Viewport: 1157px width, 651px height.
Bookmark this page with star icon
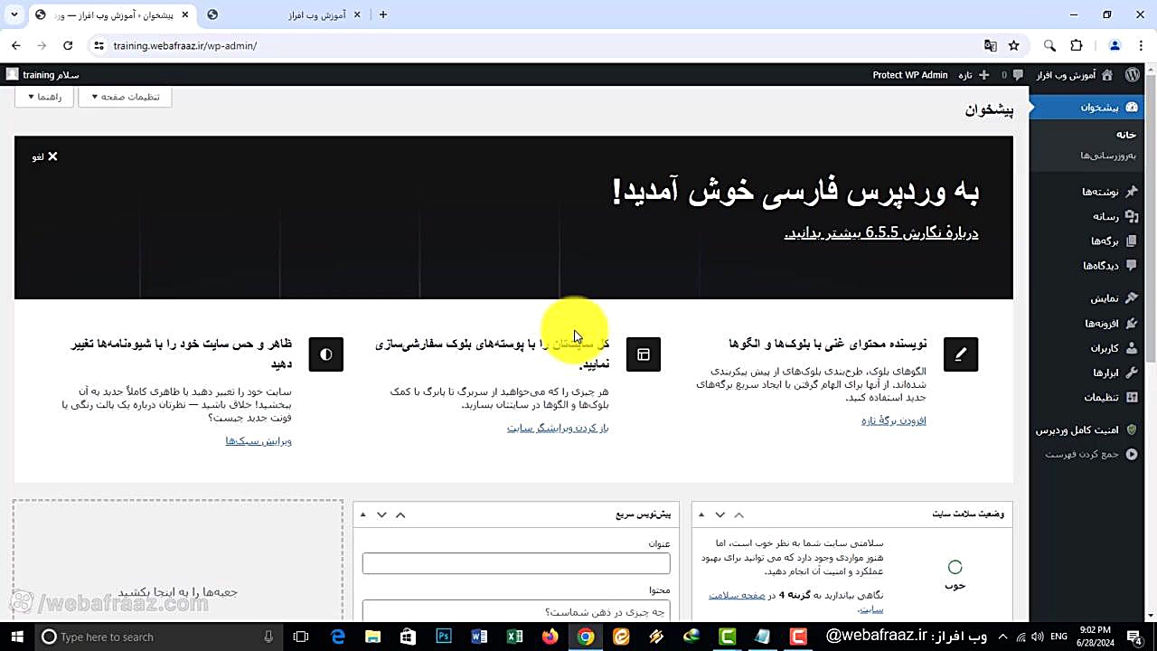pyautogui.click(x=1014, y=45)
